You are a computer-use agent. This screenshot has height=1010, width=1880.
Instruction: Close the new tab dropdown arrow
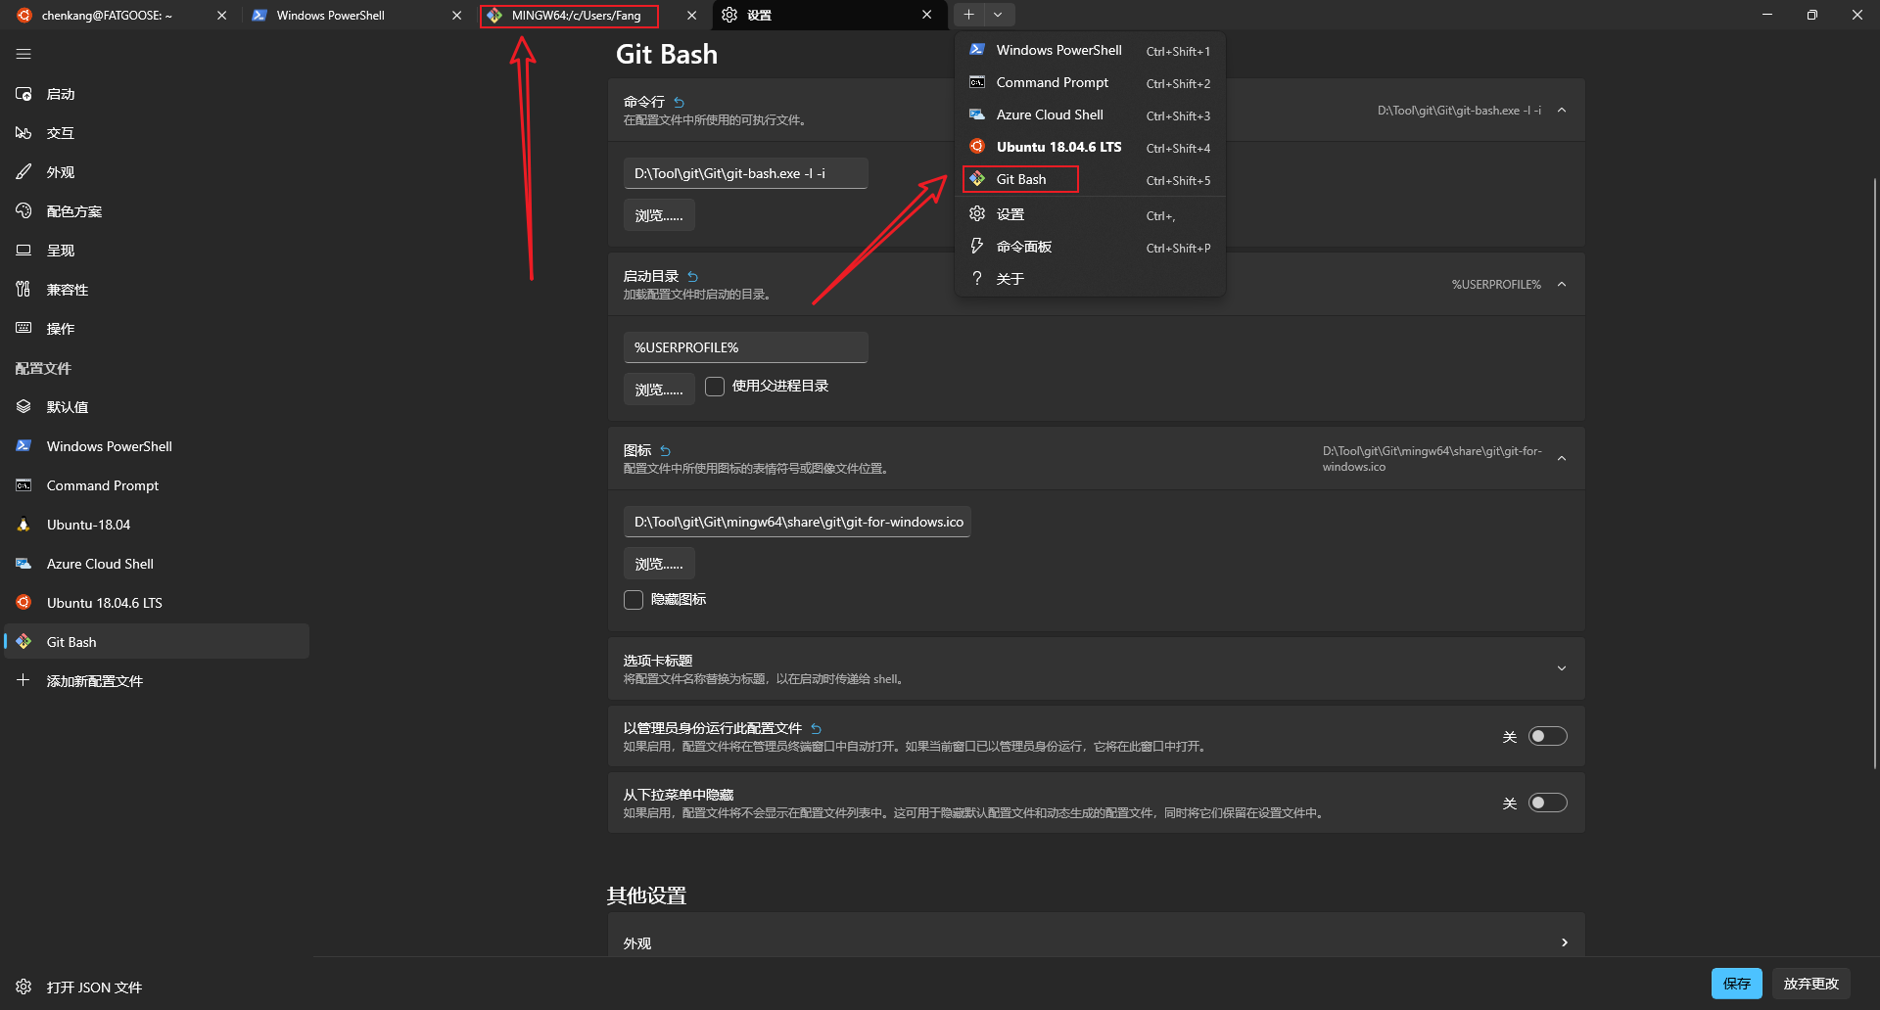[998, 15]
